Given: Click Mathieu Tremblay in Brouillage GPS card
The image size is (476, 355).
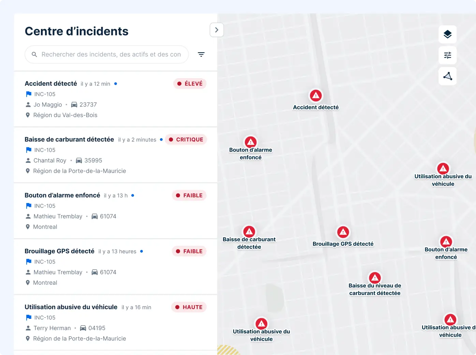Looking at the screenshot, I should [58, 272].
